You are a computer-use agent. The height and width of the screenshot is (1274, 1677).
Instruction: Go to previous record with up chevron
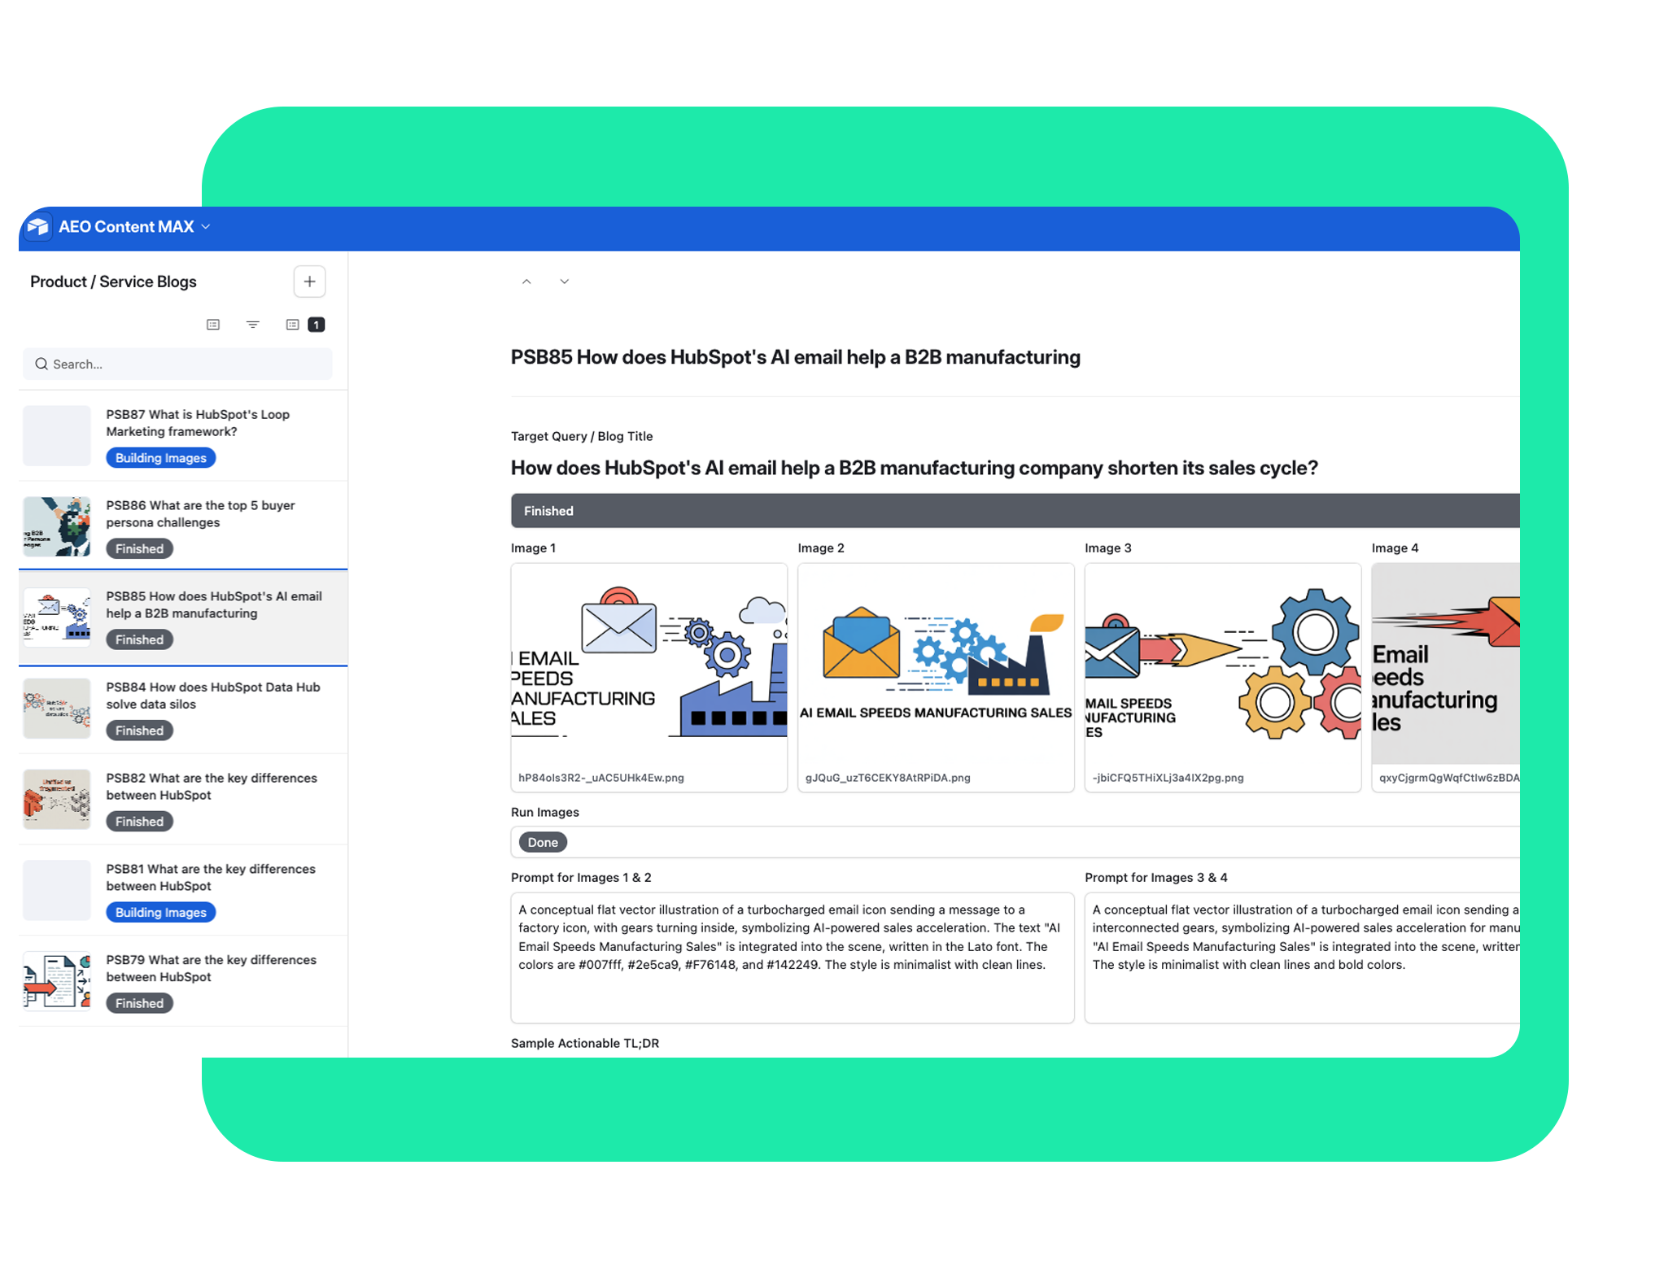click(526, 281)
